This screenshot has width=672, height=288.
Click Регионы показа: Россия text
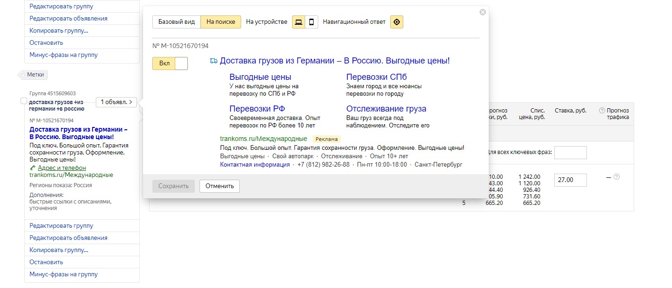pyautogui.click(x=61, y=185)
